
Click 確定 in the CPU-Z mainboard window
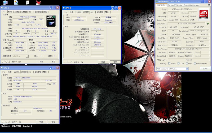(x=53, y=122)
